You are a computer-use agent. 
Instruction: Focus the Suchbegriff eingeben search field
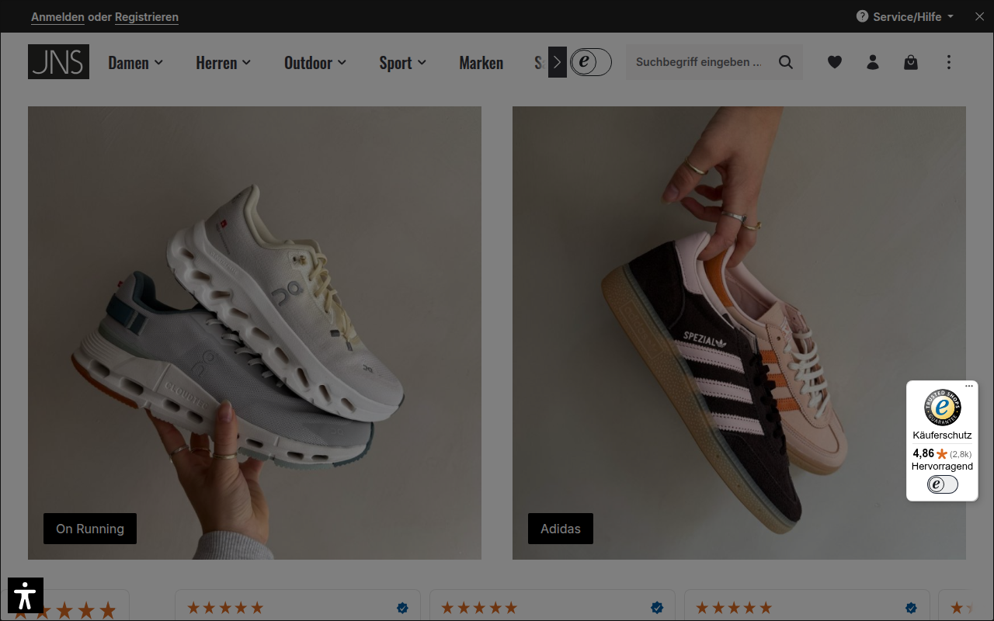[x=699, y=62]
